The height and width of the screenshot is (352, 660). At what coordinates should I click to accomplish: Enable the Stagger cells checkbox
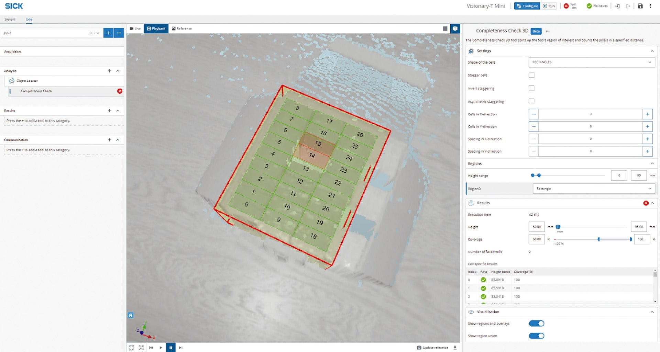(531, 75)
